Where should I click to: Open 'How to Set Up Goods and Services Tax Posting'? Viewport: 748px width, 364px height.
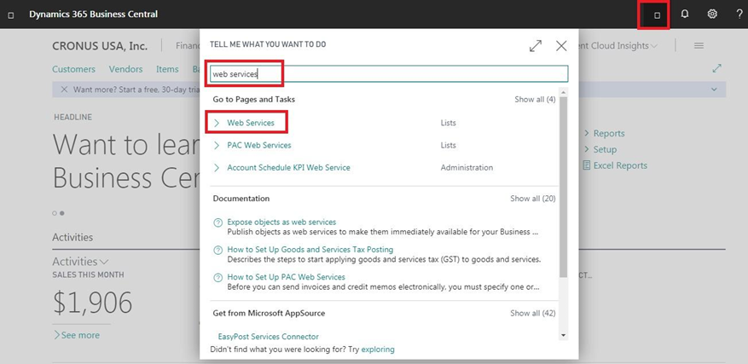(x=310, y=249)
